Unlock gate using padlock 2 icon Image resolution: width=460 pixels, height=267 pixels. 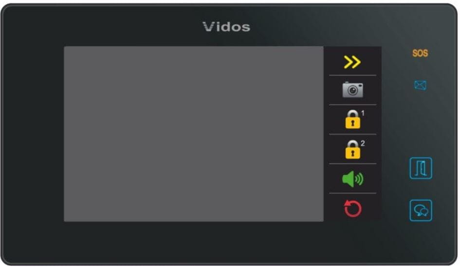coord(352,149)
